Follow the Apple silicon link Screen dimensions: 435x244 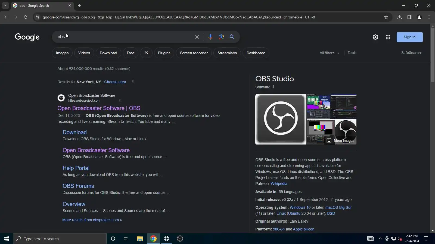click(x=304, y=229)
